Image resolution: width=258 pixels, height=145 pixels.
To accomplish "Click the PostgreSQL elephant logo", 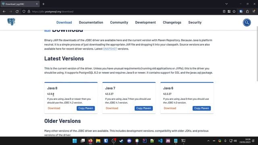I will [x=11, y=22].
